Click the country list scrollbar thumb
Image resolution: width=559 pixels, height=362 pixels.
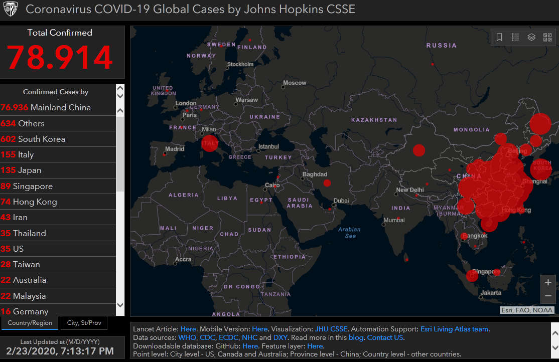click(120, 153)
